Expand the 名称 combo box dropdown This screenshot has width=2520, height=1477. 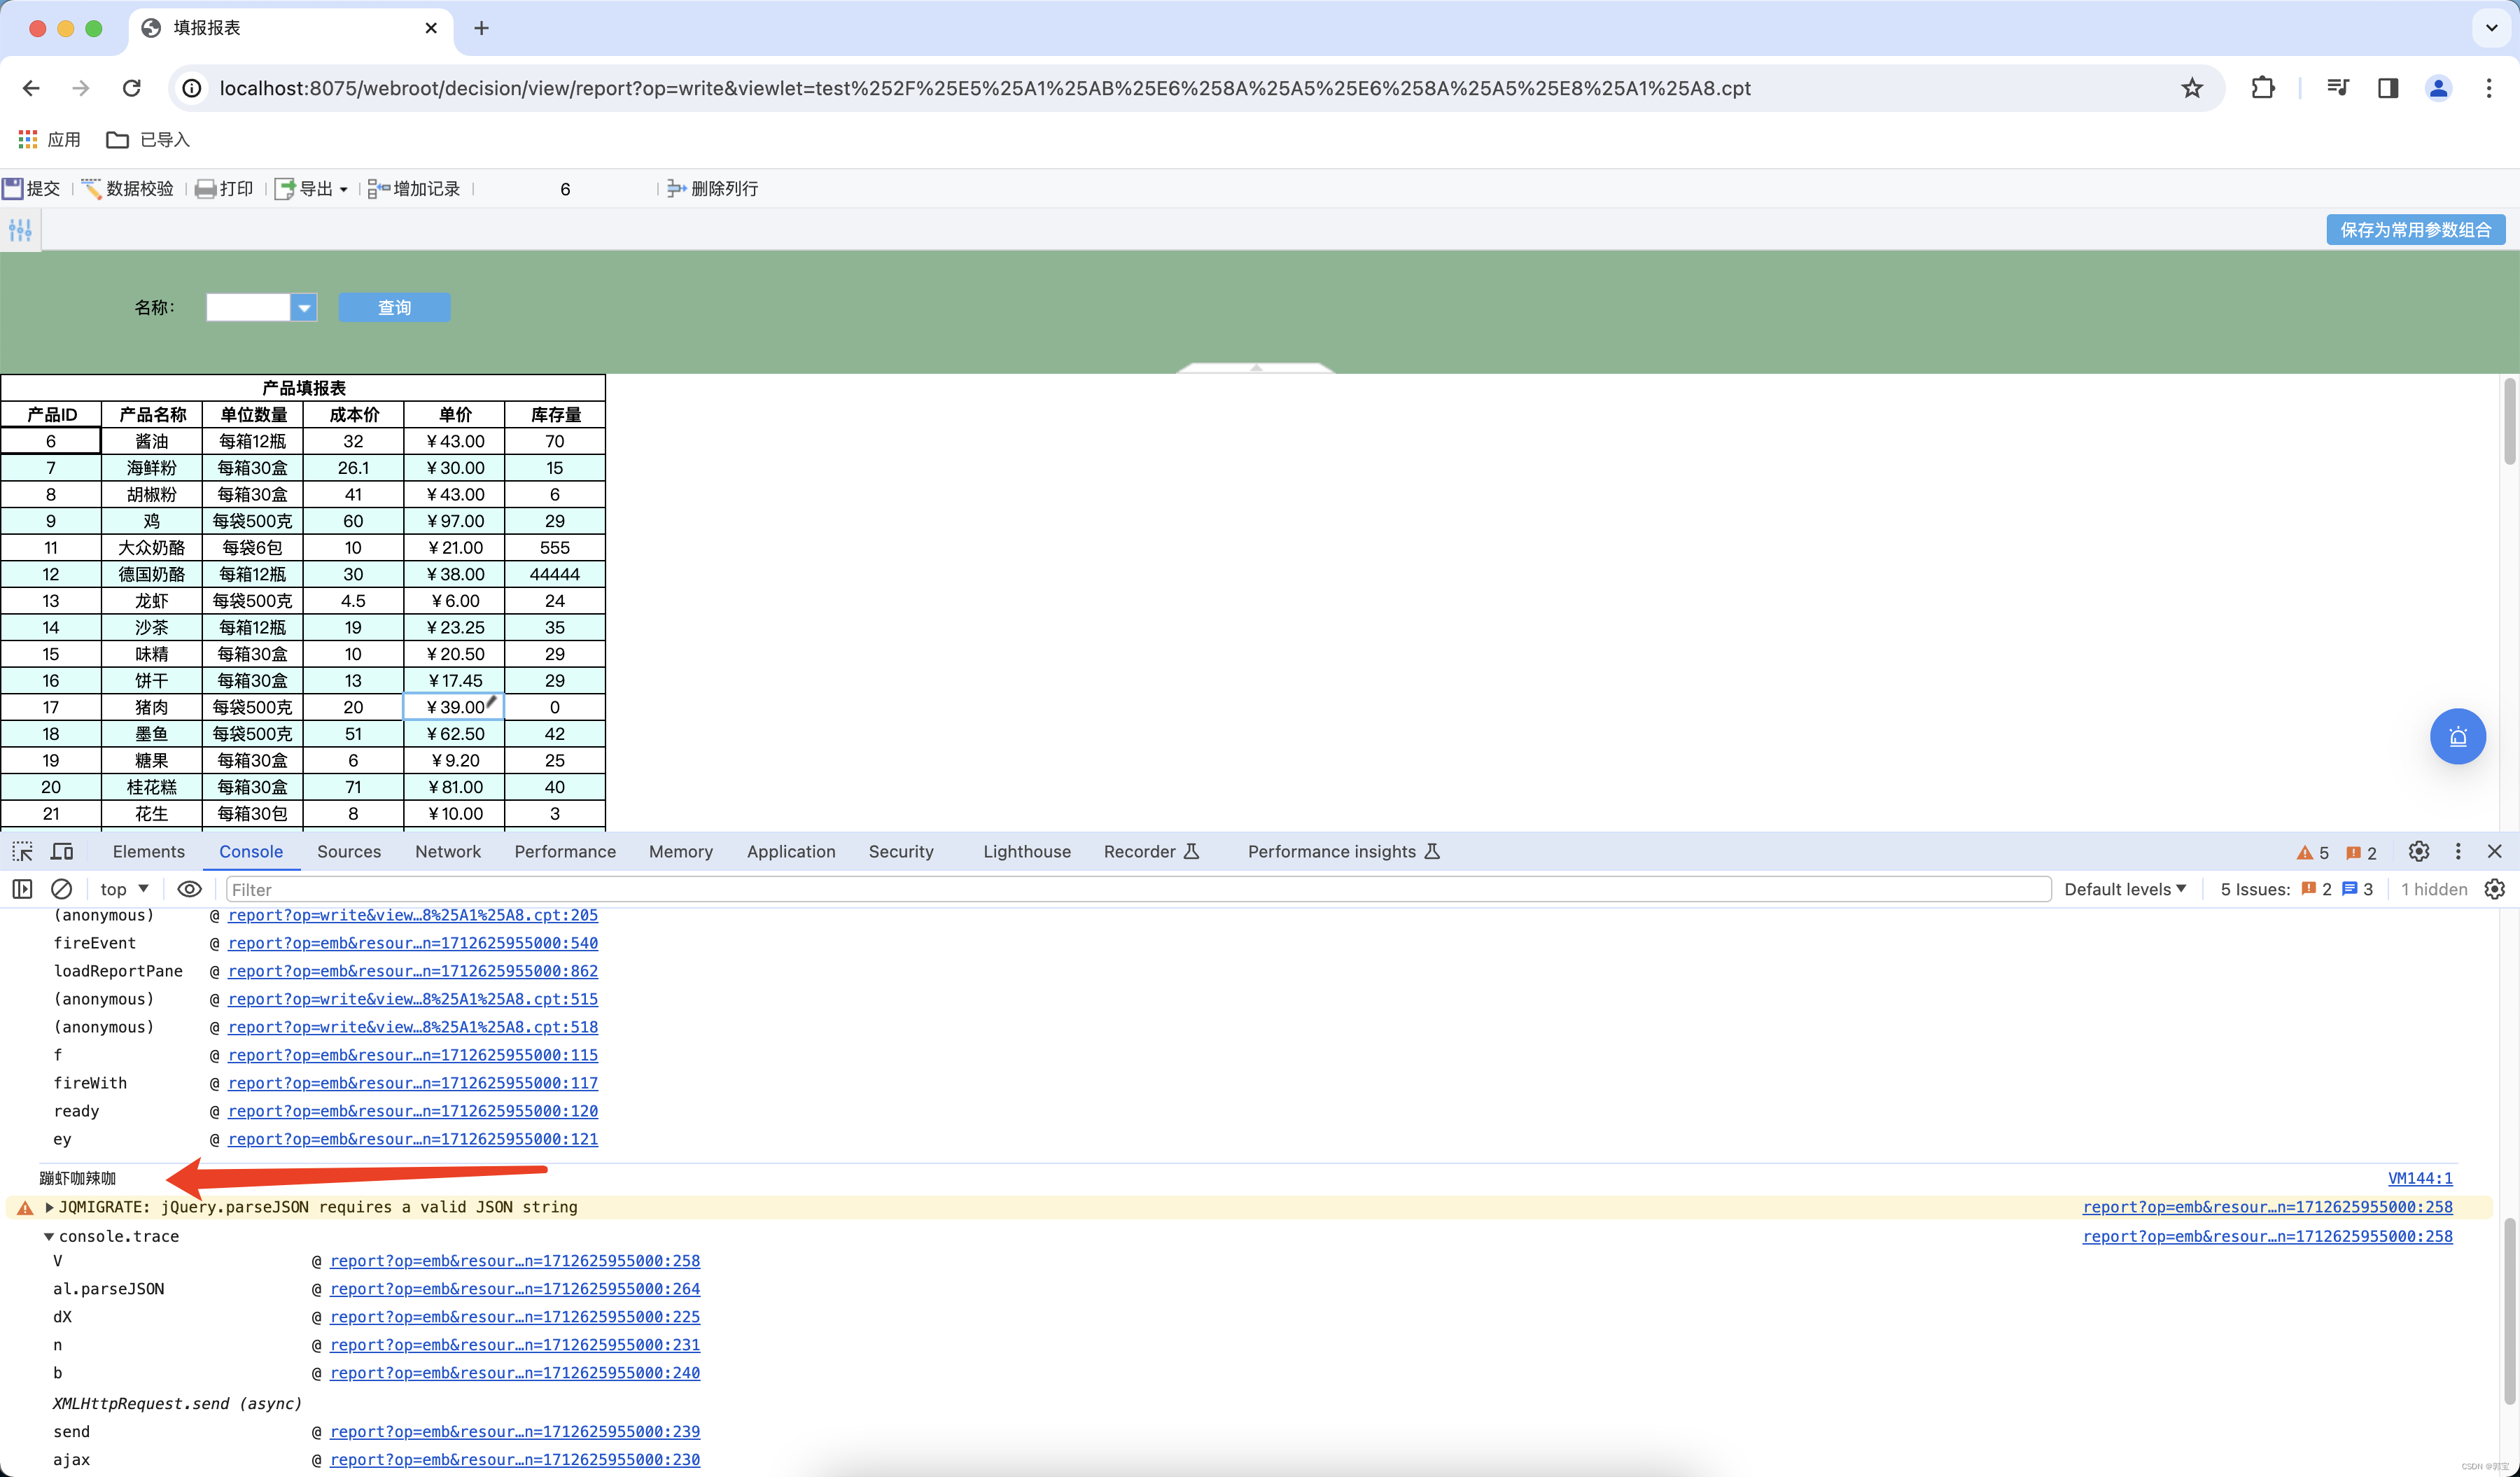[x=304, y=308]
